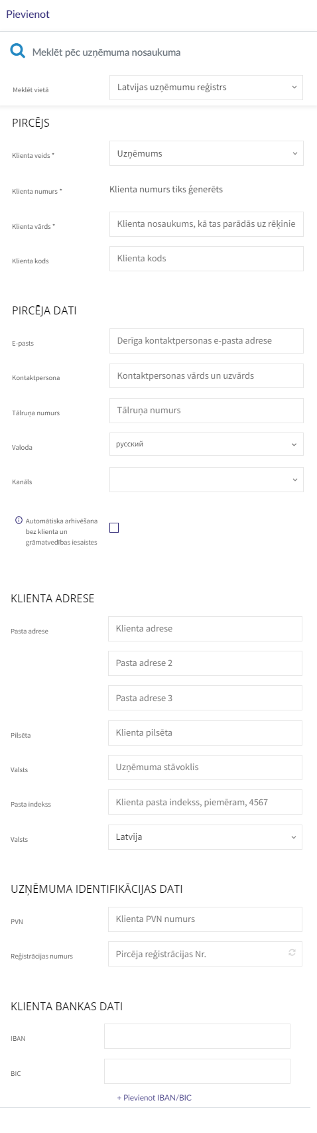This screenshot has width=317, height=1133.
Task: Click the Pasta adrese 2 field
Action: [205, 663]
